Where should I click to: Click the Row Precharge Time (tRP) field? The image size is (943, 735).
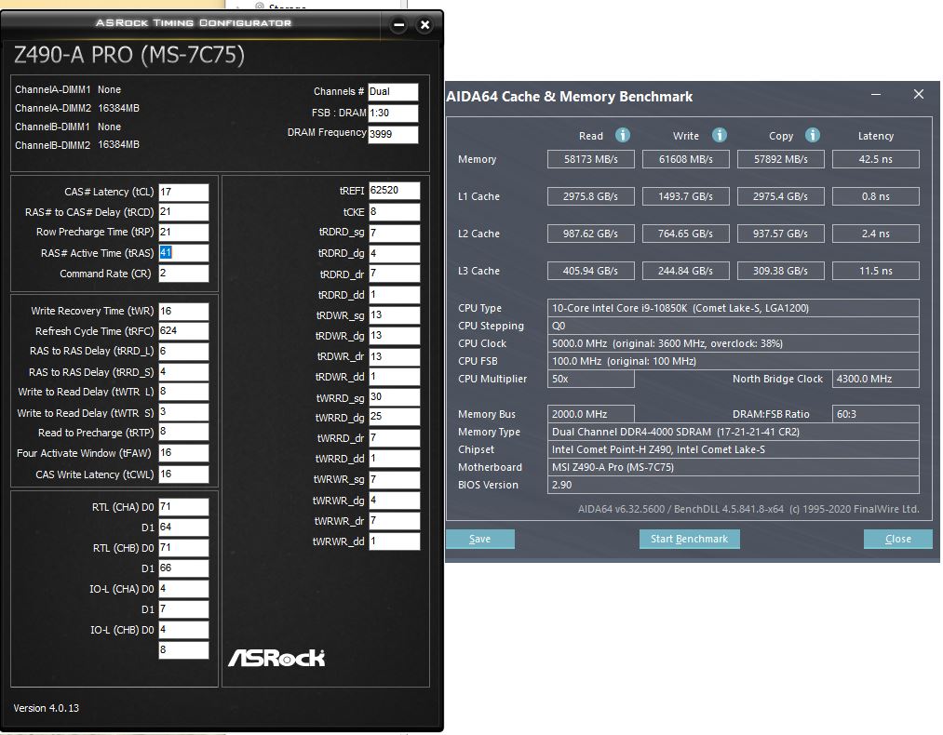183,233
